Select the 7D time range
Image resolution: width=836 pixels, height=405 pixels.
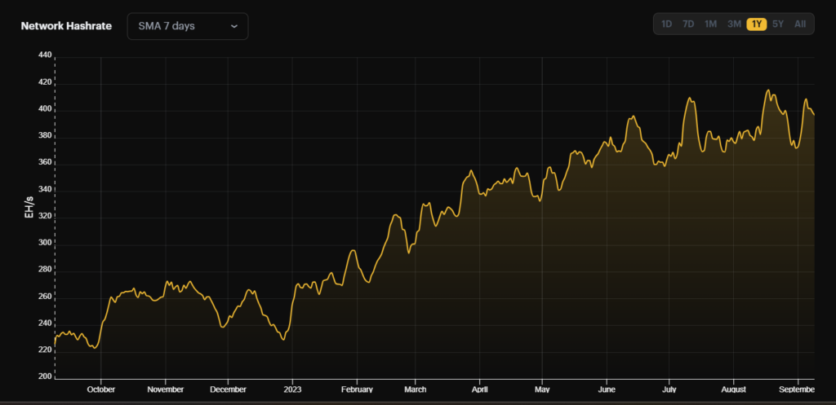pos(688,24)
